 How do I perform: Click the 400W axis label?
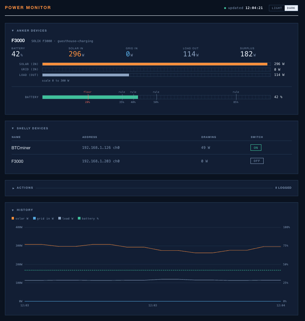19,227
